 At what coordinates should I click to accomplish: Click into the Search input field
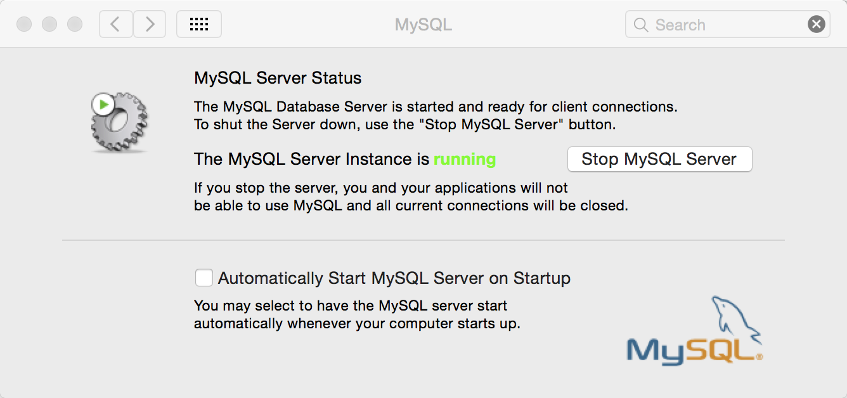pos(728,25)
